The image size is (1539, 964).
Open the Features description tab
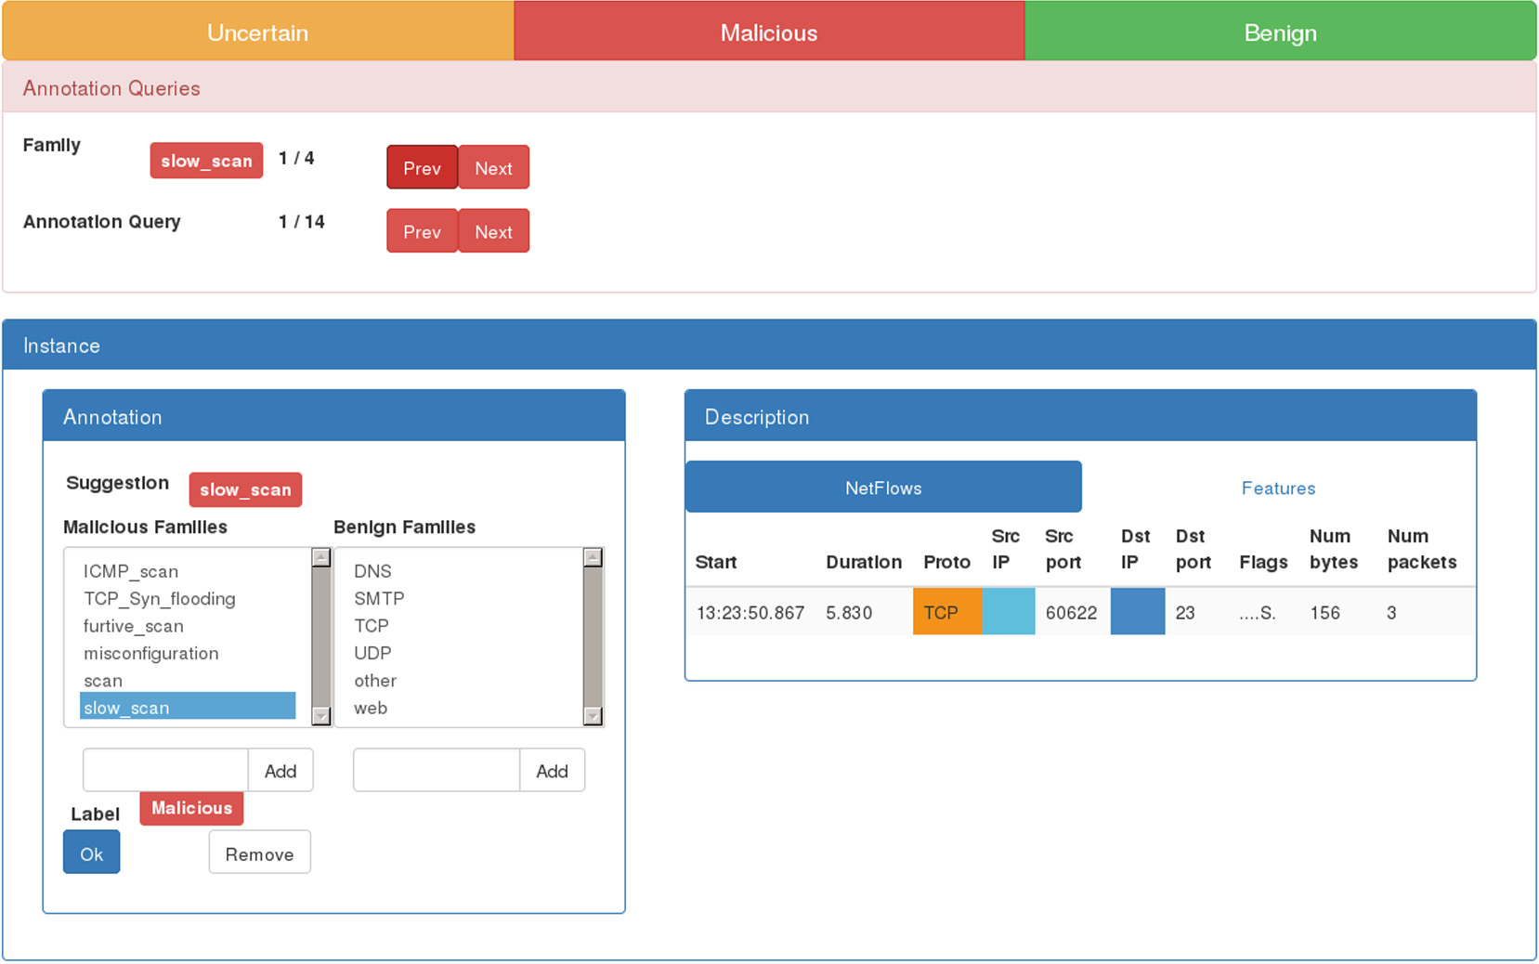click(x=1278, y=488)
